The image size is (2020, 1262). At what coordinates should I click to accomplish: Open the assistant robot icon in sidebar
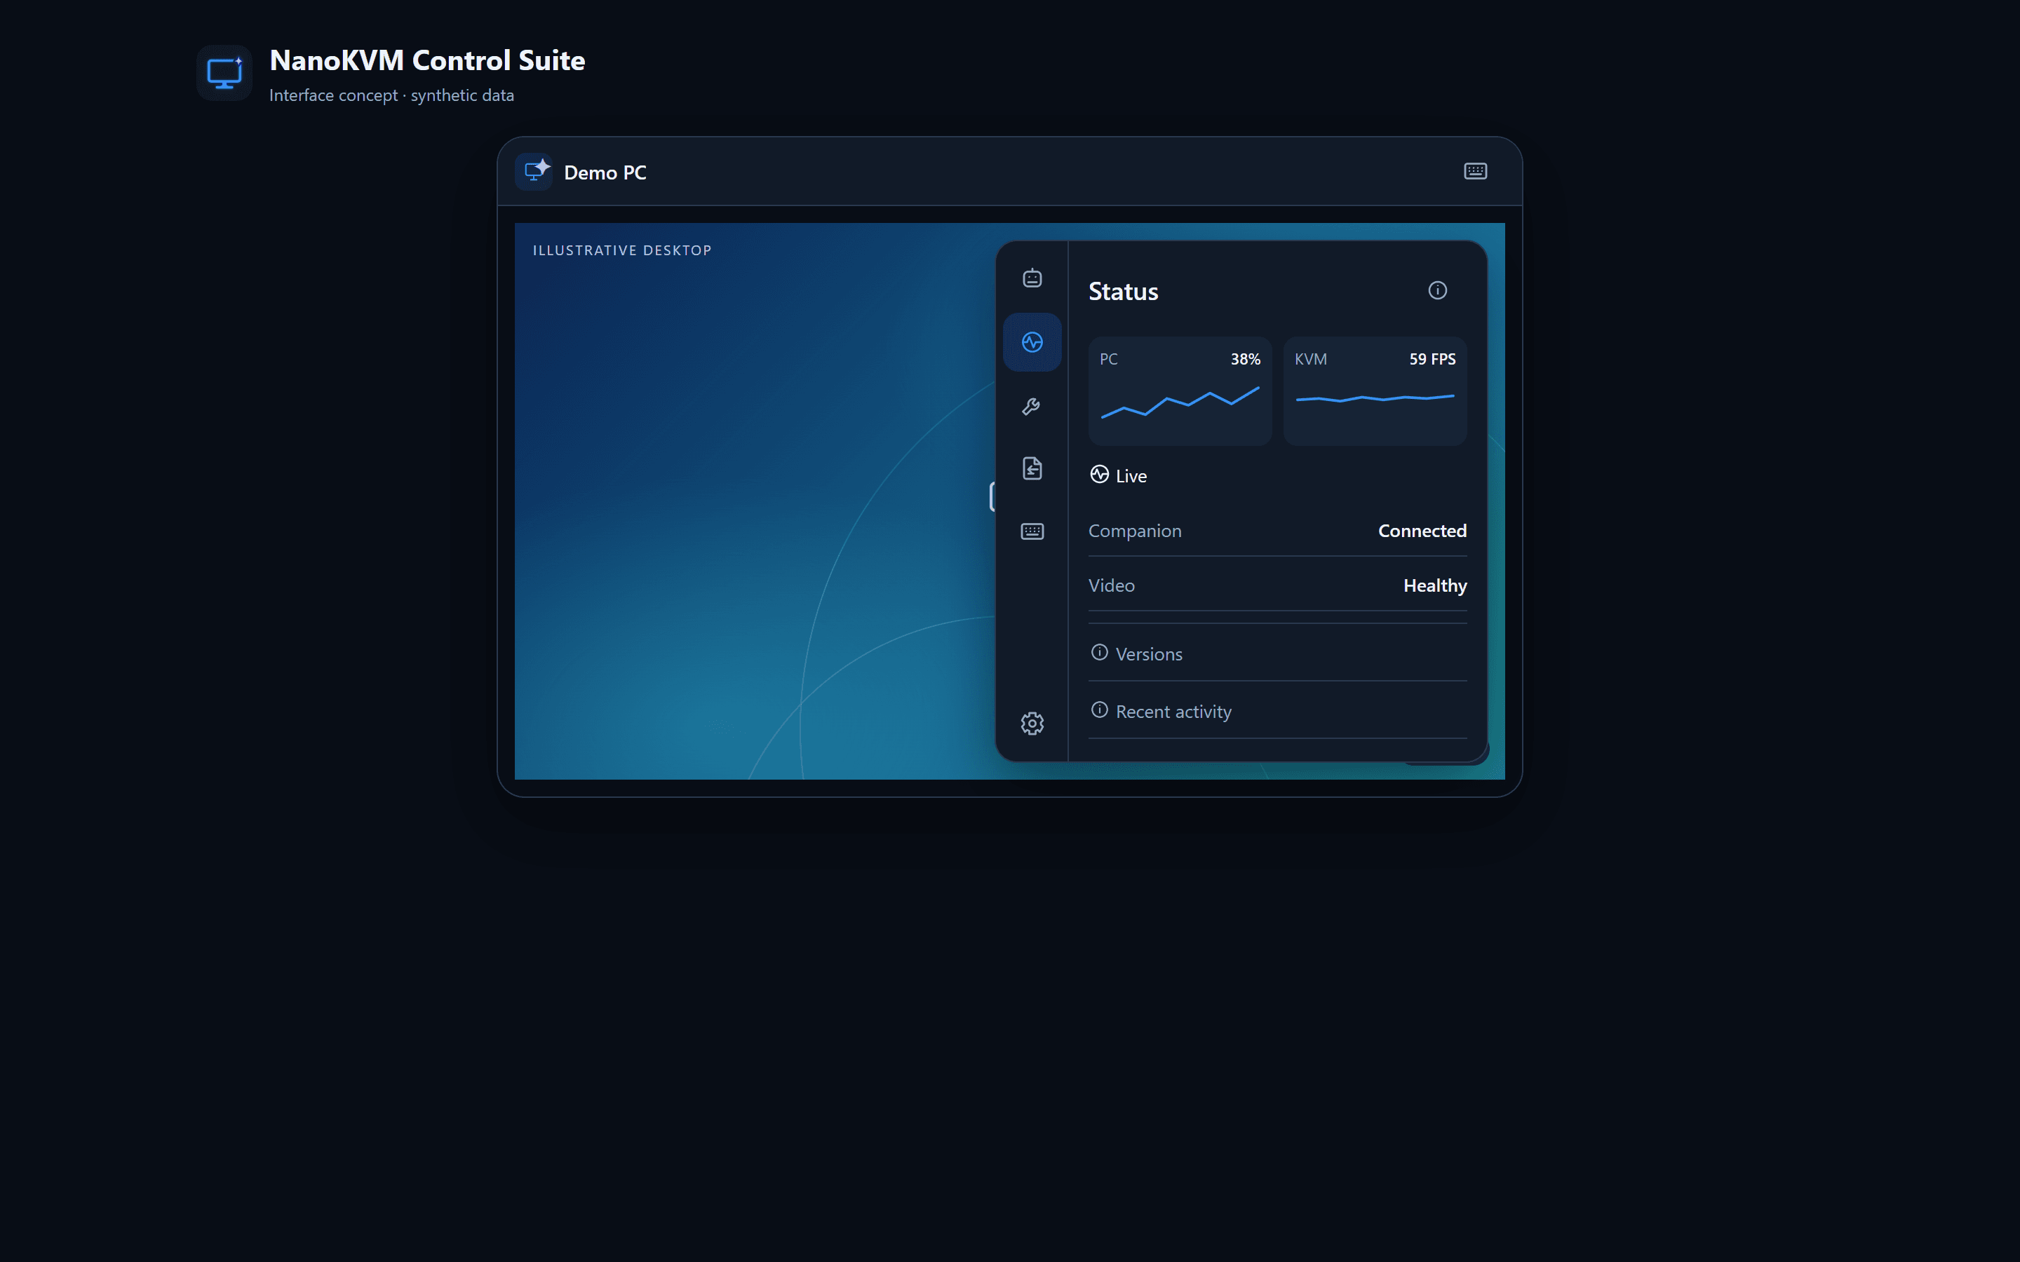(1032, 278)
